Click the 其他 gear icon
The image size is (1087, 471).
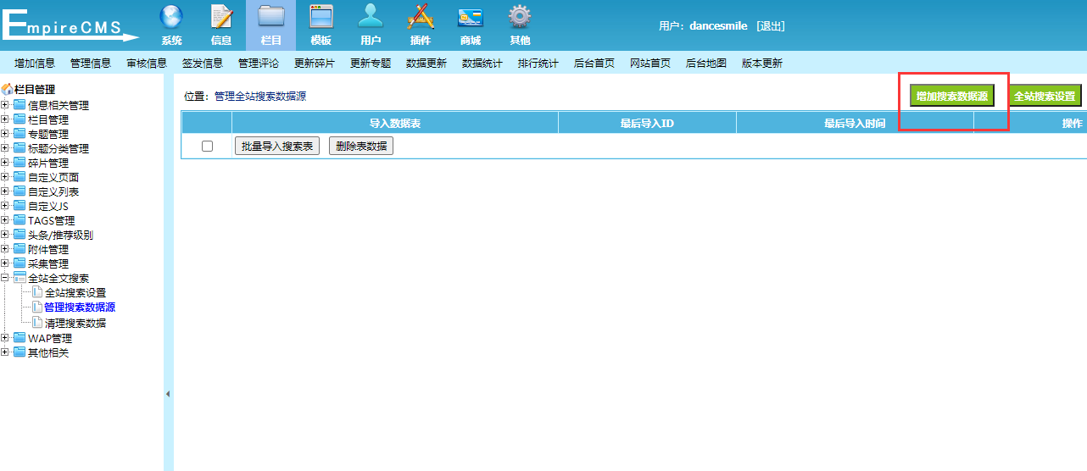[x=520, y=19]
